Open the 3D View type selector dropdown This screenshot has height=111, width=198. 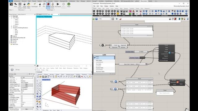coord(35,70)
